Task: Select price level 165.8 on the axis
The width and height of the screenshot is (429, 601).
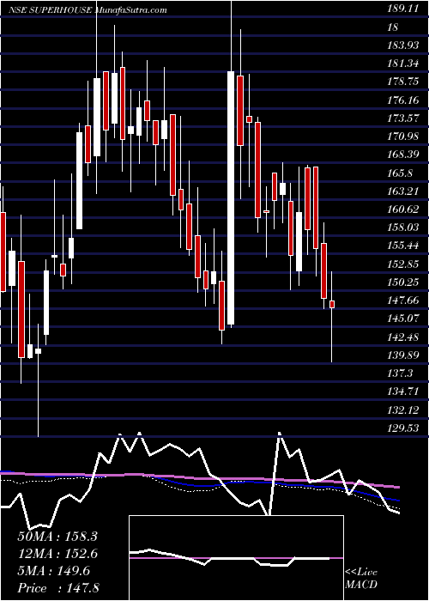Action: point(400,173)
